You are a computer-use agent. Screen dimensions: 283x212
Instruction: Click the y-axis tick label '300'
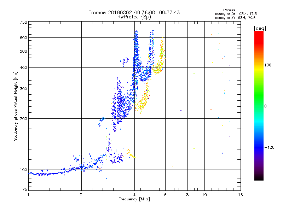23,89
